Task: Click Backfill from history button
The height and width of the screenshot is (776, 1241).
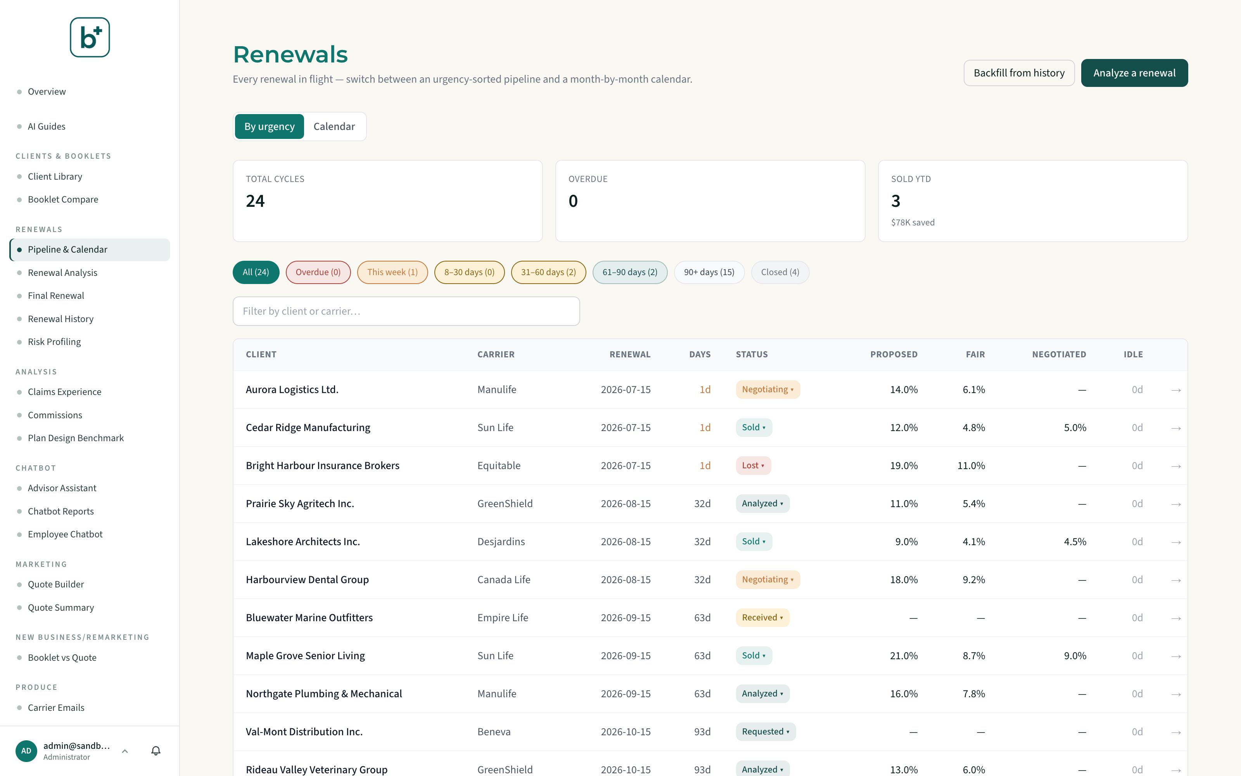Action: click(x=1019, y=73)
